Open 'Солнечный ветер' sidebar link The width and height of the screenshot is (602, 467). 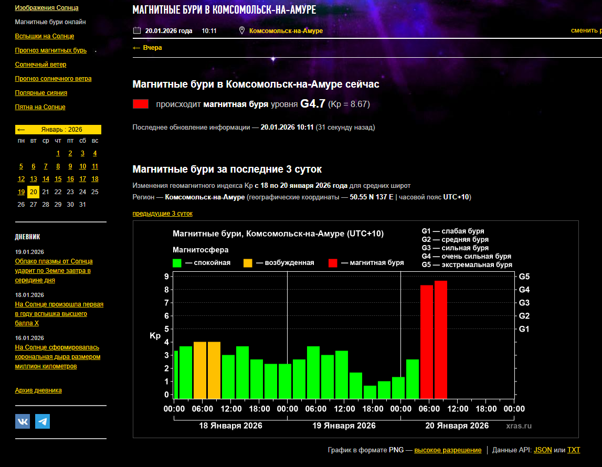pos(40,65)
